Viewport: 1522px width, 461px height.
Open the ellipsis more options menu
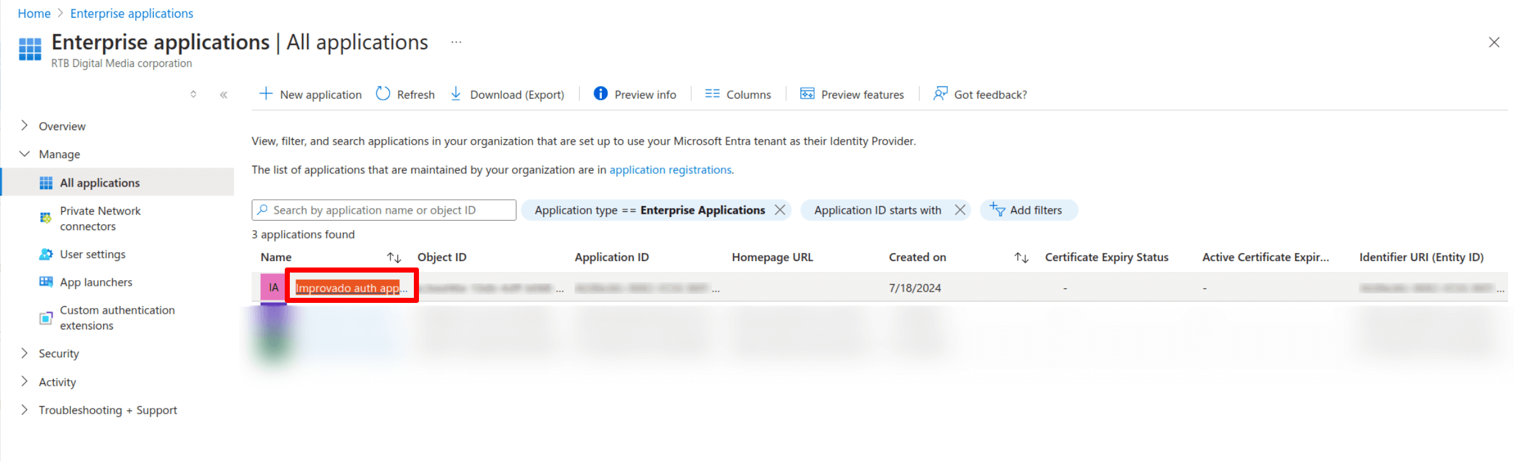pos(456,42)
